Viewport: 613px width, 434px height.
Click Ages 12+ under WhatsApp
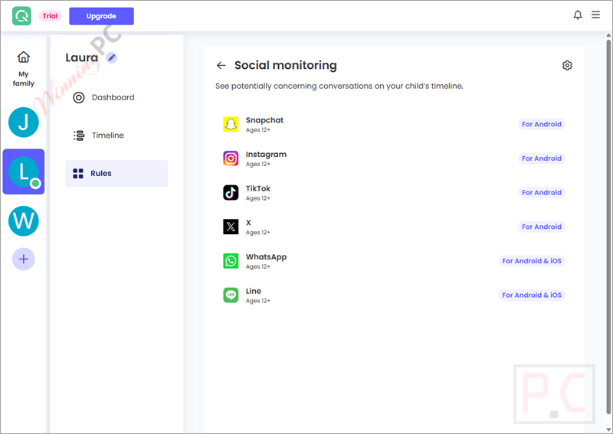click(257, 267)
